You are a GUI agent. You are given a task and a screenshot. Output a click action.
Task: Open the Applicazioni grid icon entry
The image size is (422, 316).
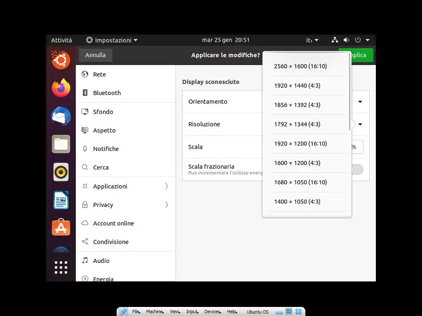(x=126, y=186)
